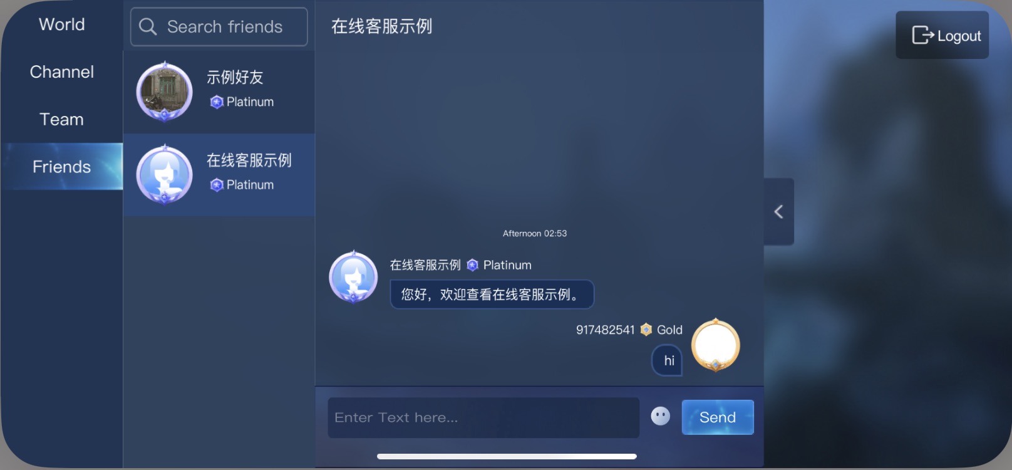Image resolution: width=1012 pixels, height=470 pixels.
Task: Collapse chat panel with left chevron
Action: [778, 212]
